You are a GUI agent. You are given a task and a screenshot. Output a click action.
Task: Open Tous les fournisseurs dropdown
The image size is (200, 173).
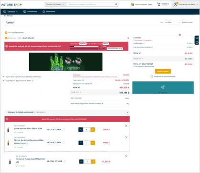pyautogui.click(x=55, y=4)
